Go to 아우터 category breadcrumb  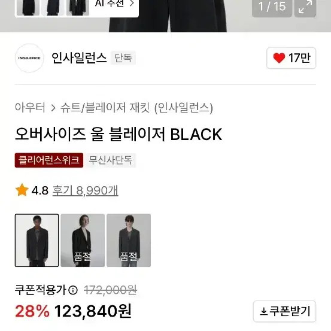[30, 108]
